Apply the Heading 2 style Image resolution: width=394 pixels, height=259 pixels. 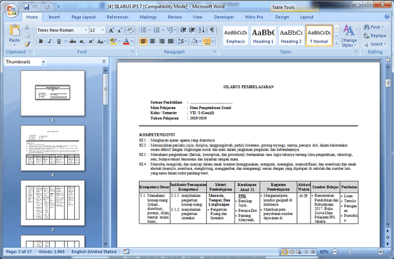pos(291,36)
